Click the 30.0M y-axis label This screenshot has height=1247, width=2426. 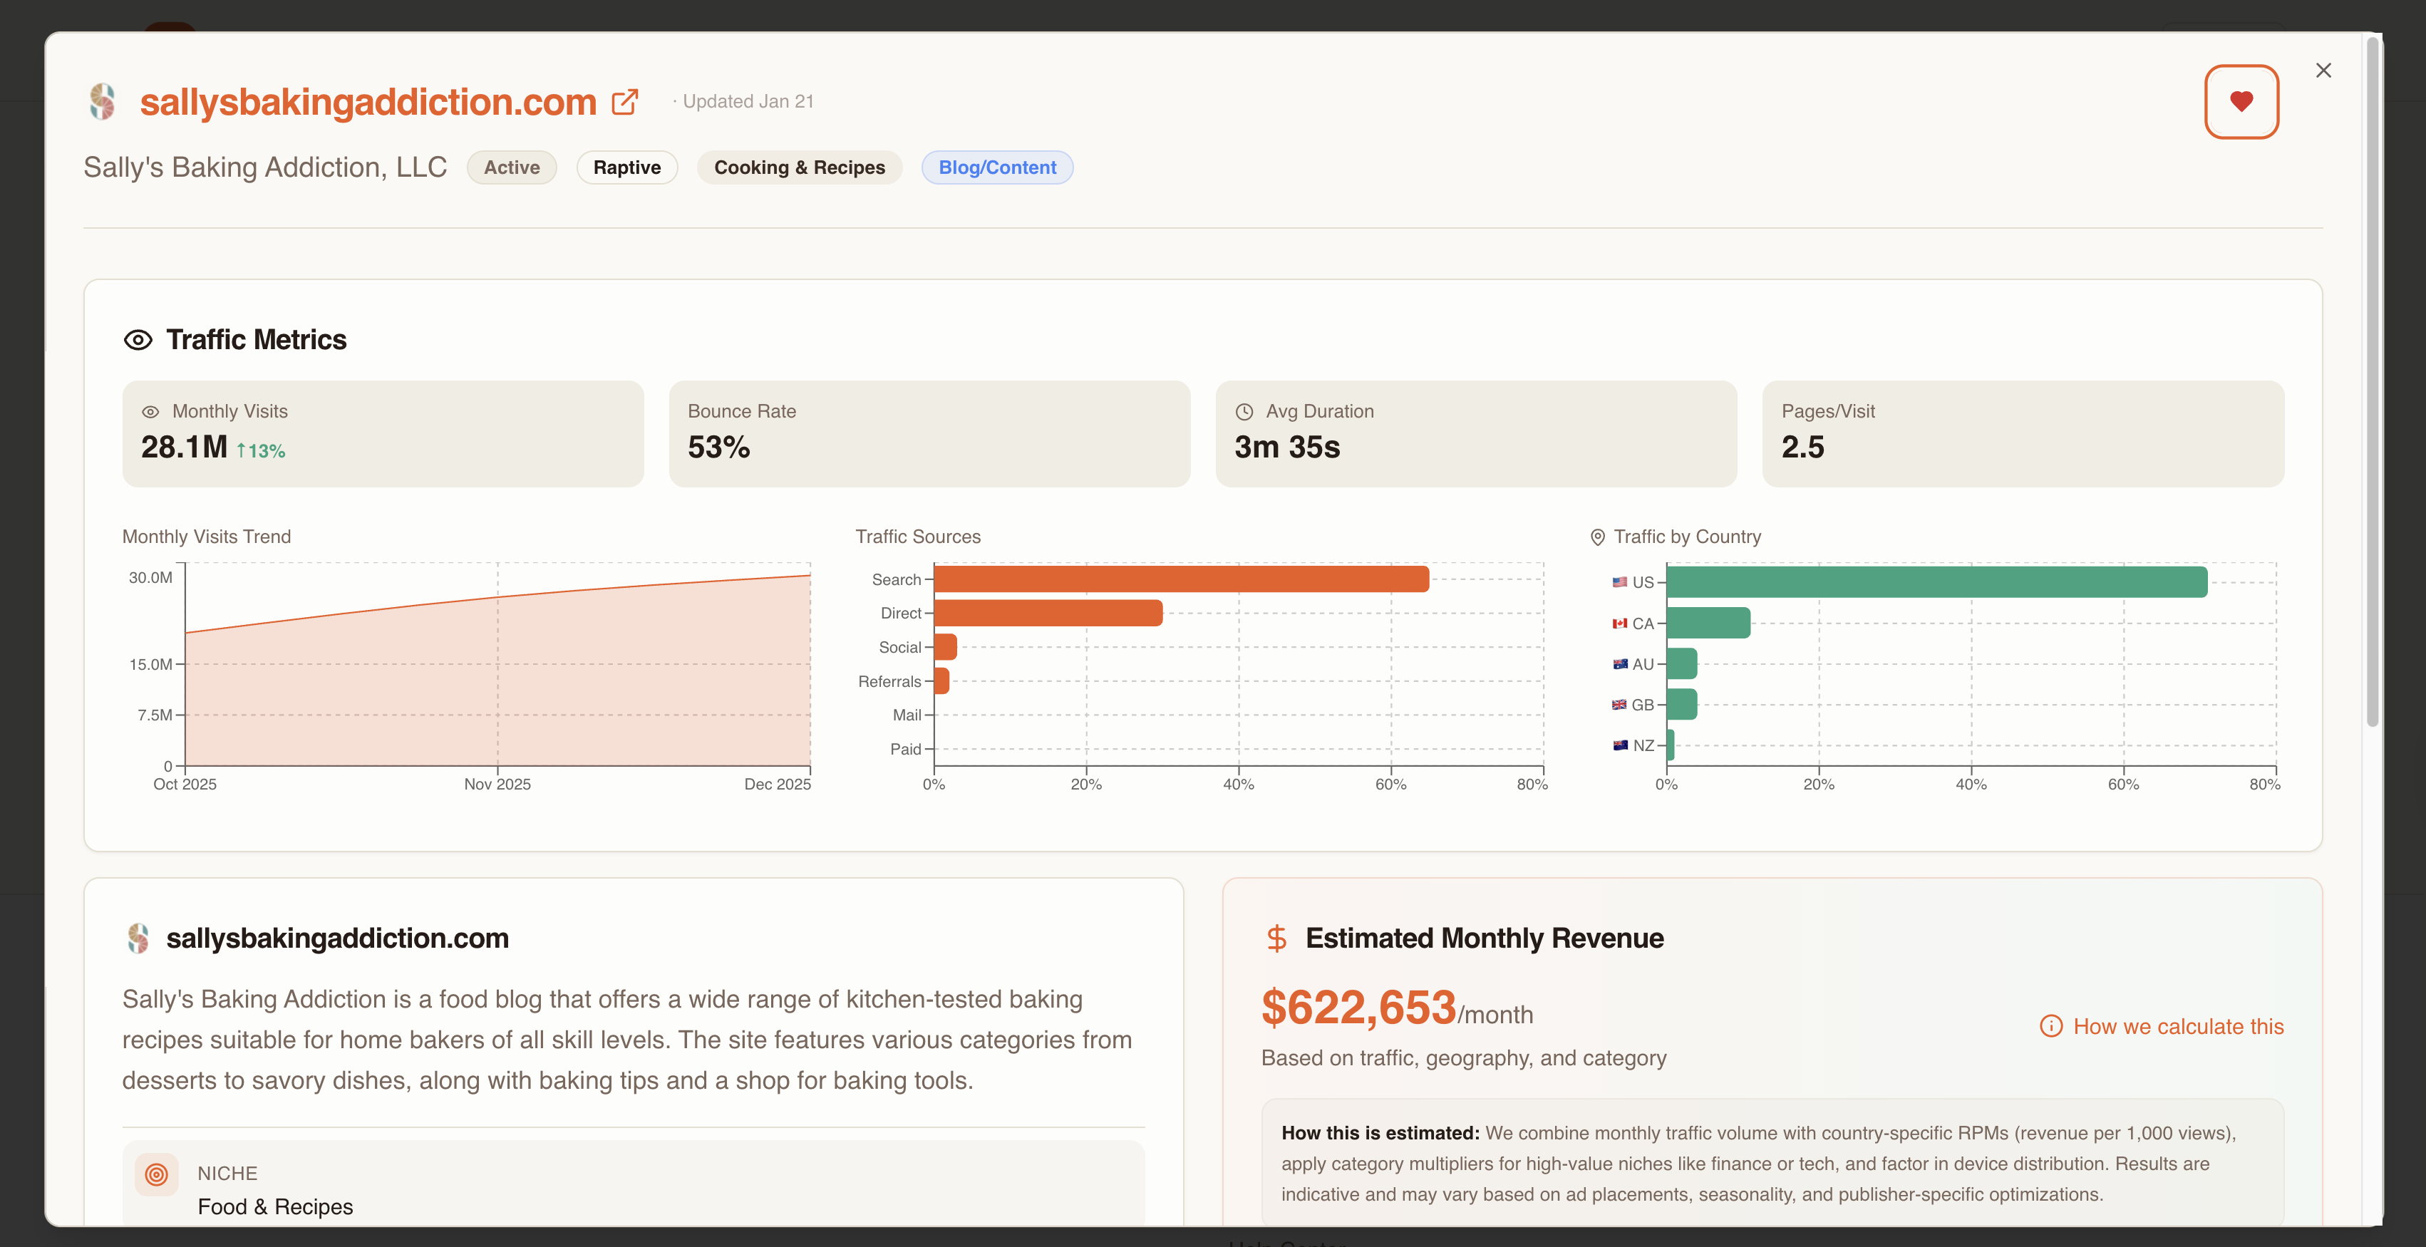click(x=150, y=577)
